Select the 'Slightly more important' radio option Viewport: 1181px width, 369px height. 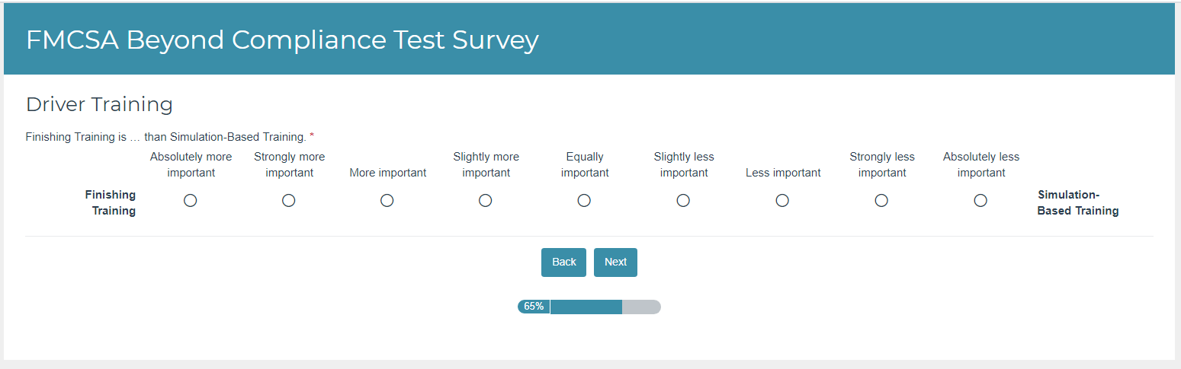pyautogui.click(x=486, y=201)
